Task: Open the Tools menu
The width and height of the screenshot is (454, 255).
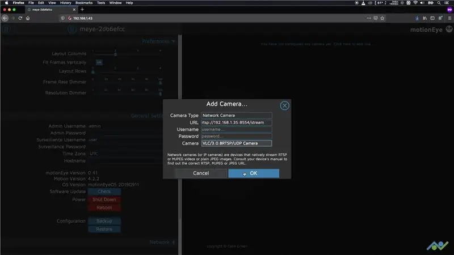Action: point(101,3)
